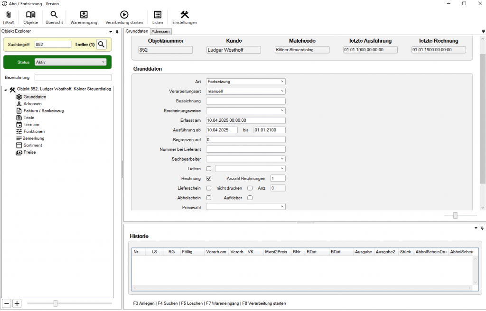Click the search button beside Treffer
Viewport: 486px width, 311px height.
(102, 45)
